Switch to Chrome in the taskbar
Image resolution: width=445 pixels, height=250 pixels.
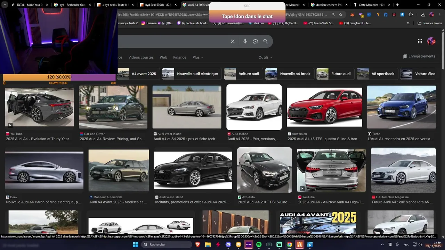[x=289, y=244]
